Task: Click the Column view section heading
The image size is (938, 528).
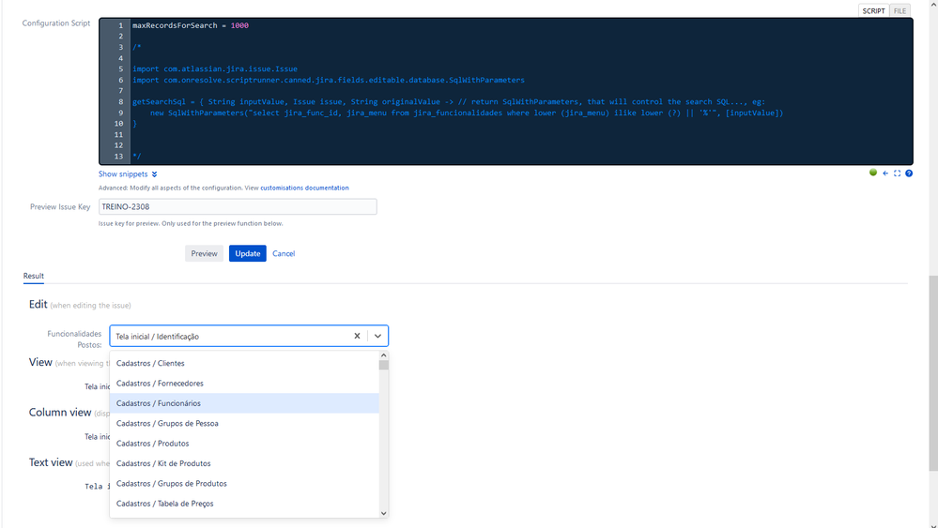Action: 60,412
